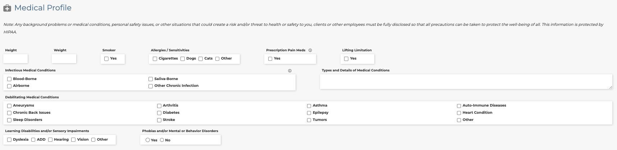Select the Blood-Borne condition checkbox
The width and height of the screenshot is (617, 150).
pyautogui.click(x=9, y=79)
